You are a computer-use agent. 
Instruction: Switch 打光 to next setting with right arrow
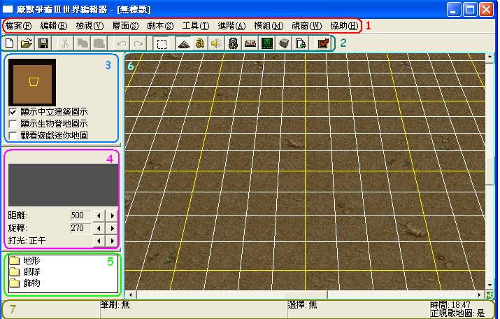(x=113, y=241)
